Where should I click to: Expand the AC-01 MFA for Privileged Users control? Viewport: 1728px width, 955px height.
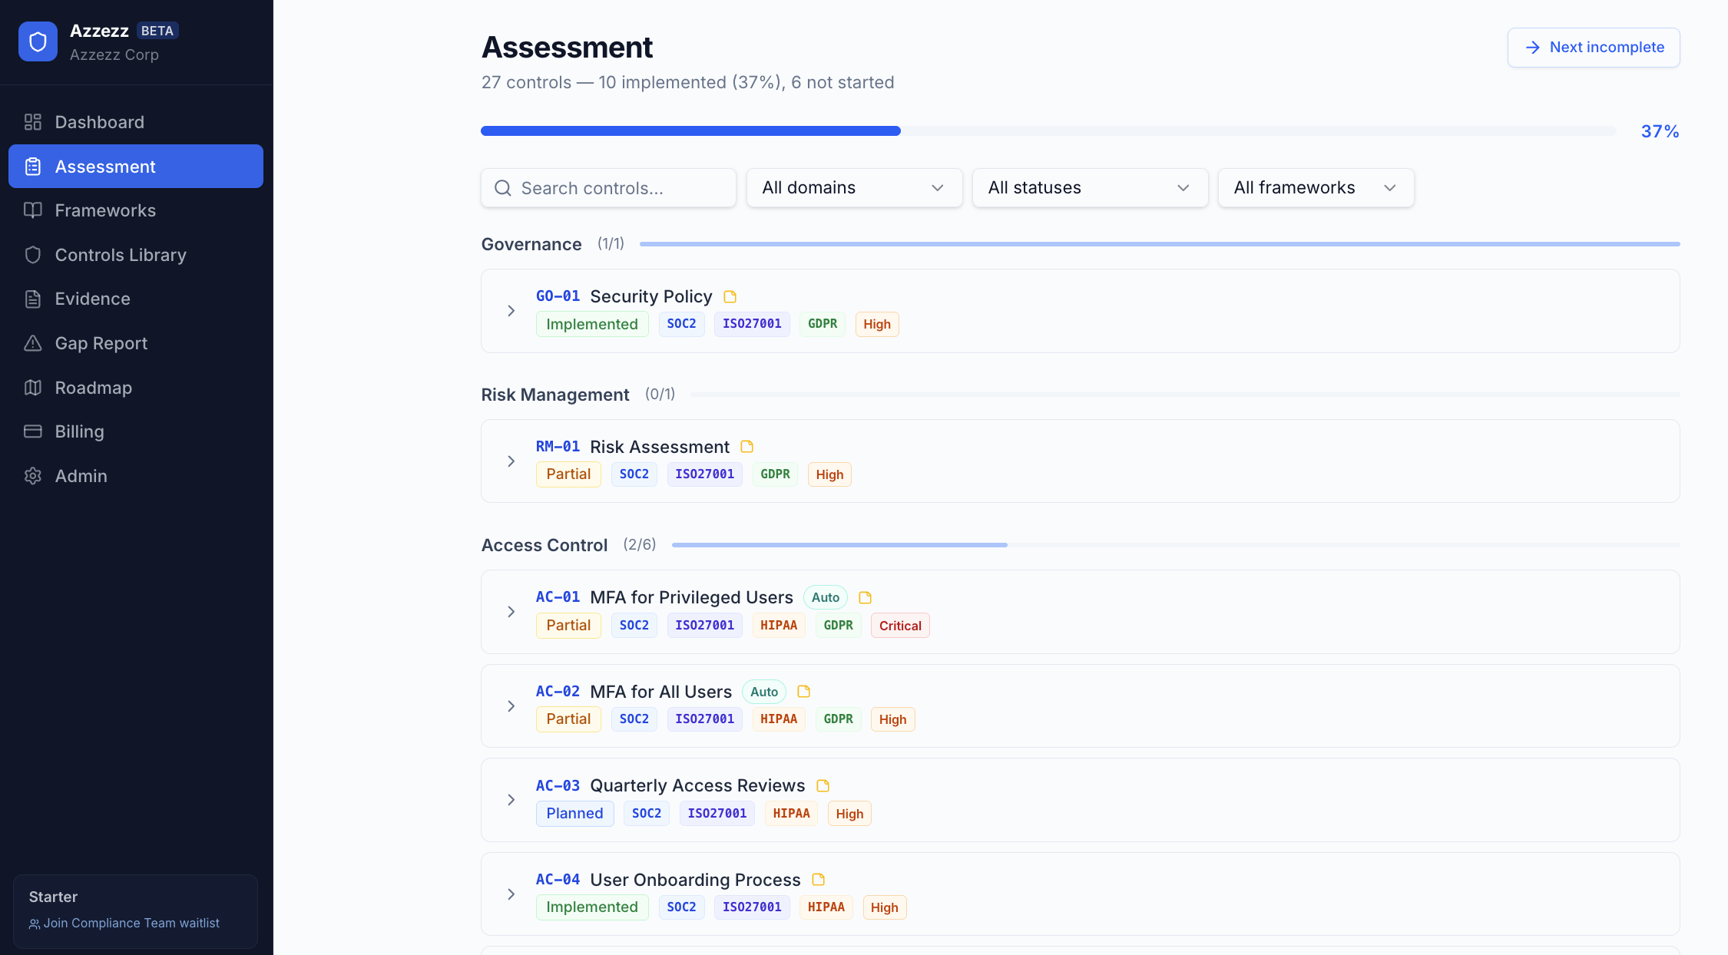click(511, 612)
